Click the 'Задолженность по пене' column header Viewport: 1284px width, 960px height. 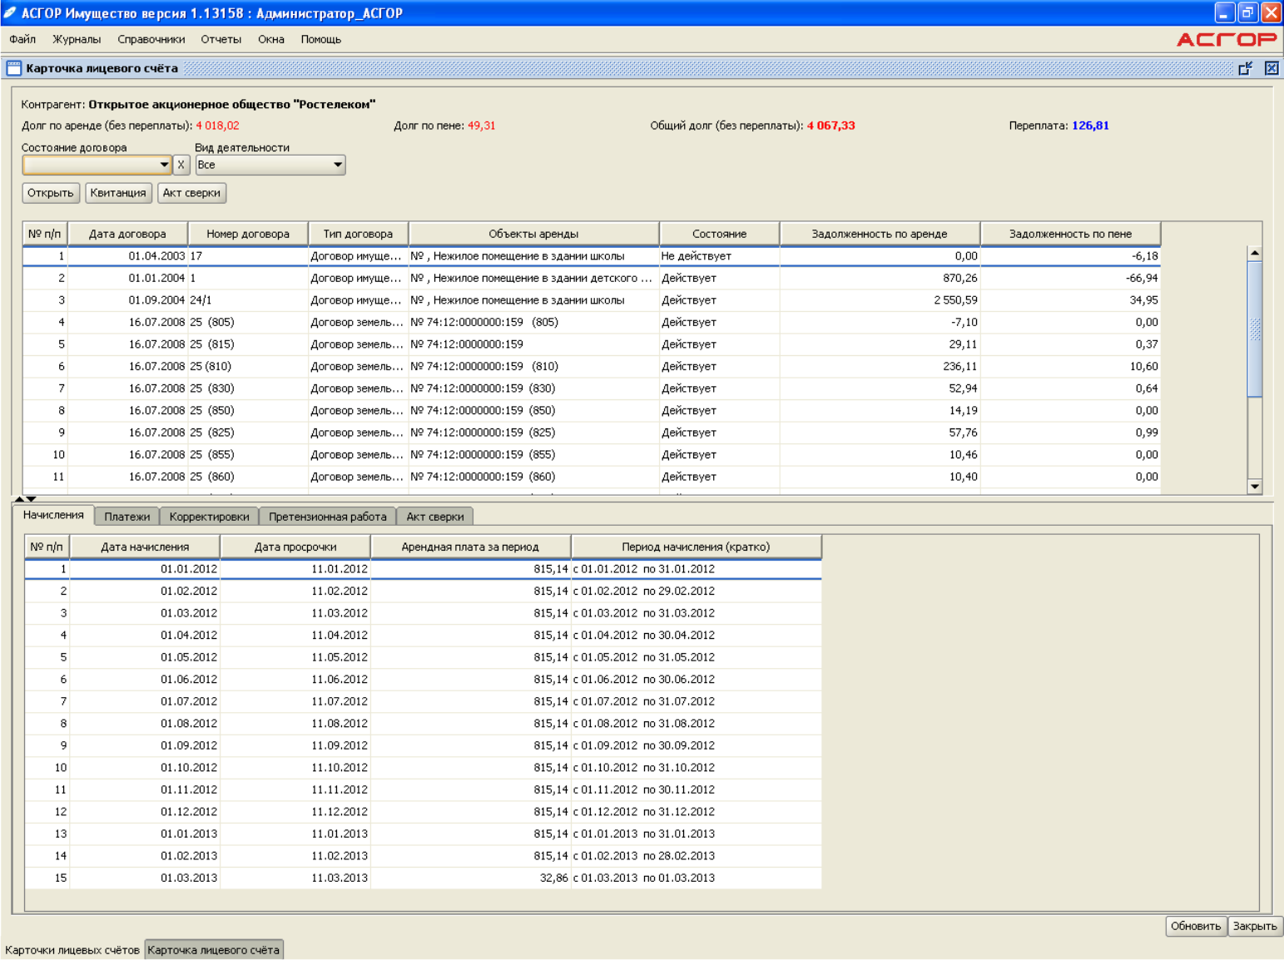1070,234
